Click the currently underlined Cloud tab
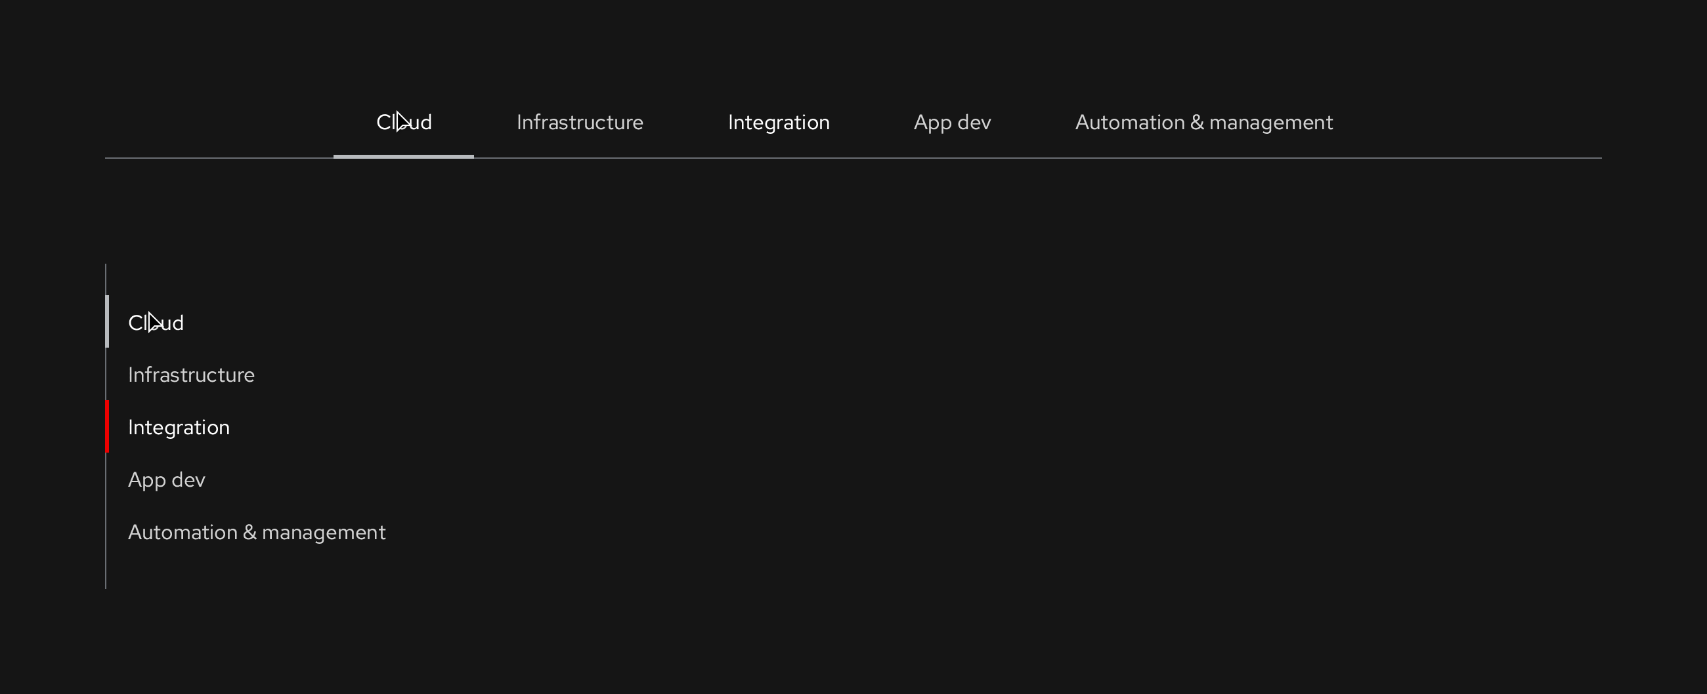The width and height of the screenshot is (1707, 694). (404, 122)
